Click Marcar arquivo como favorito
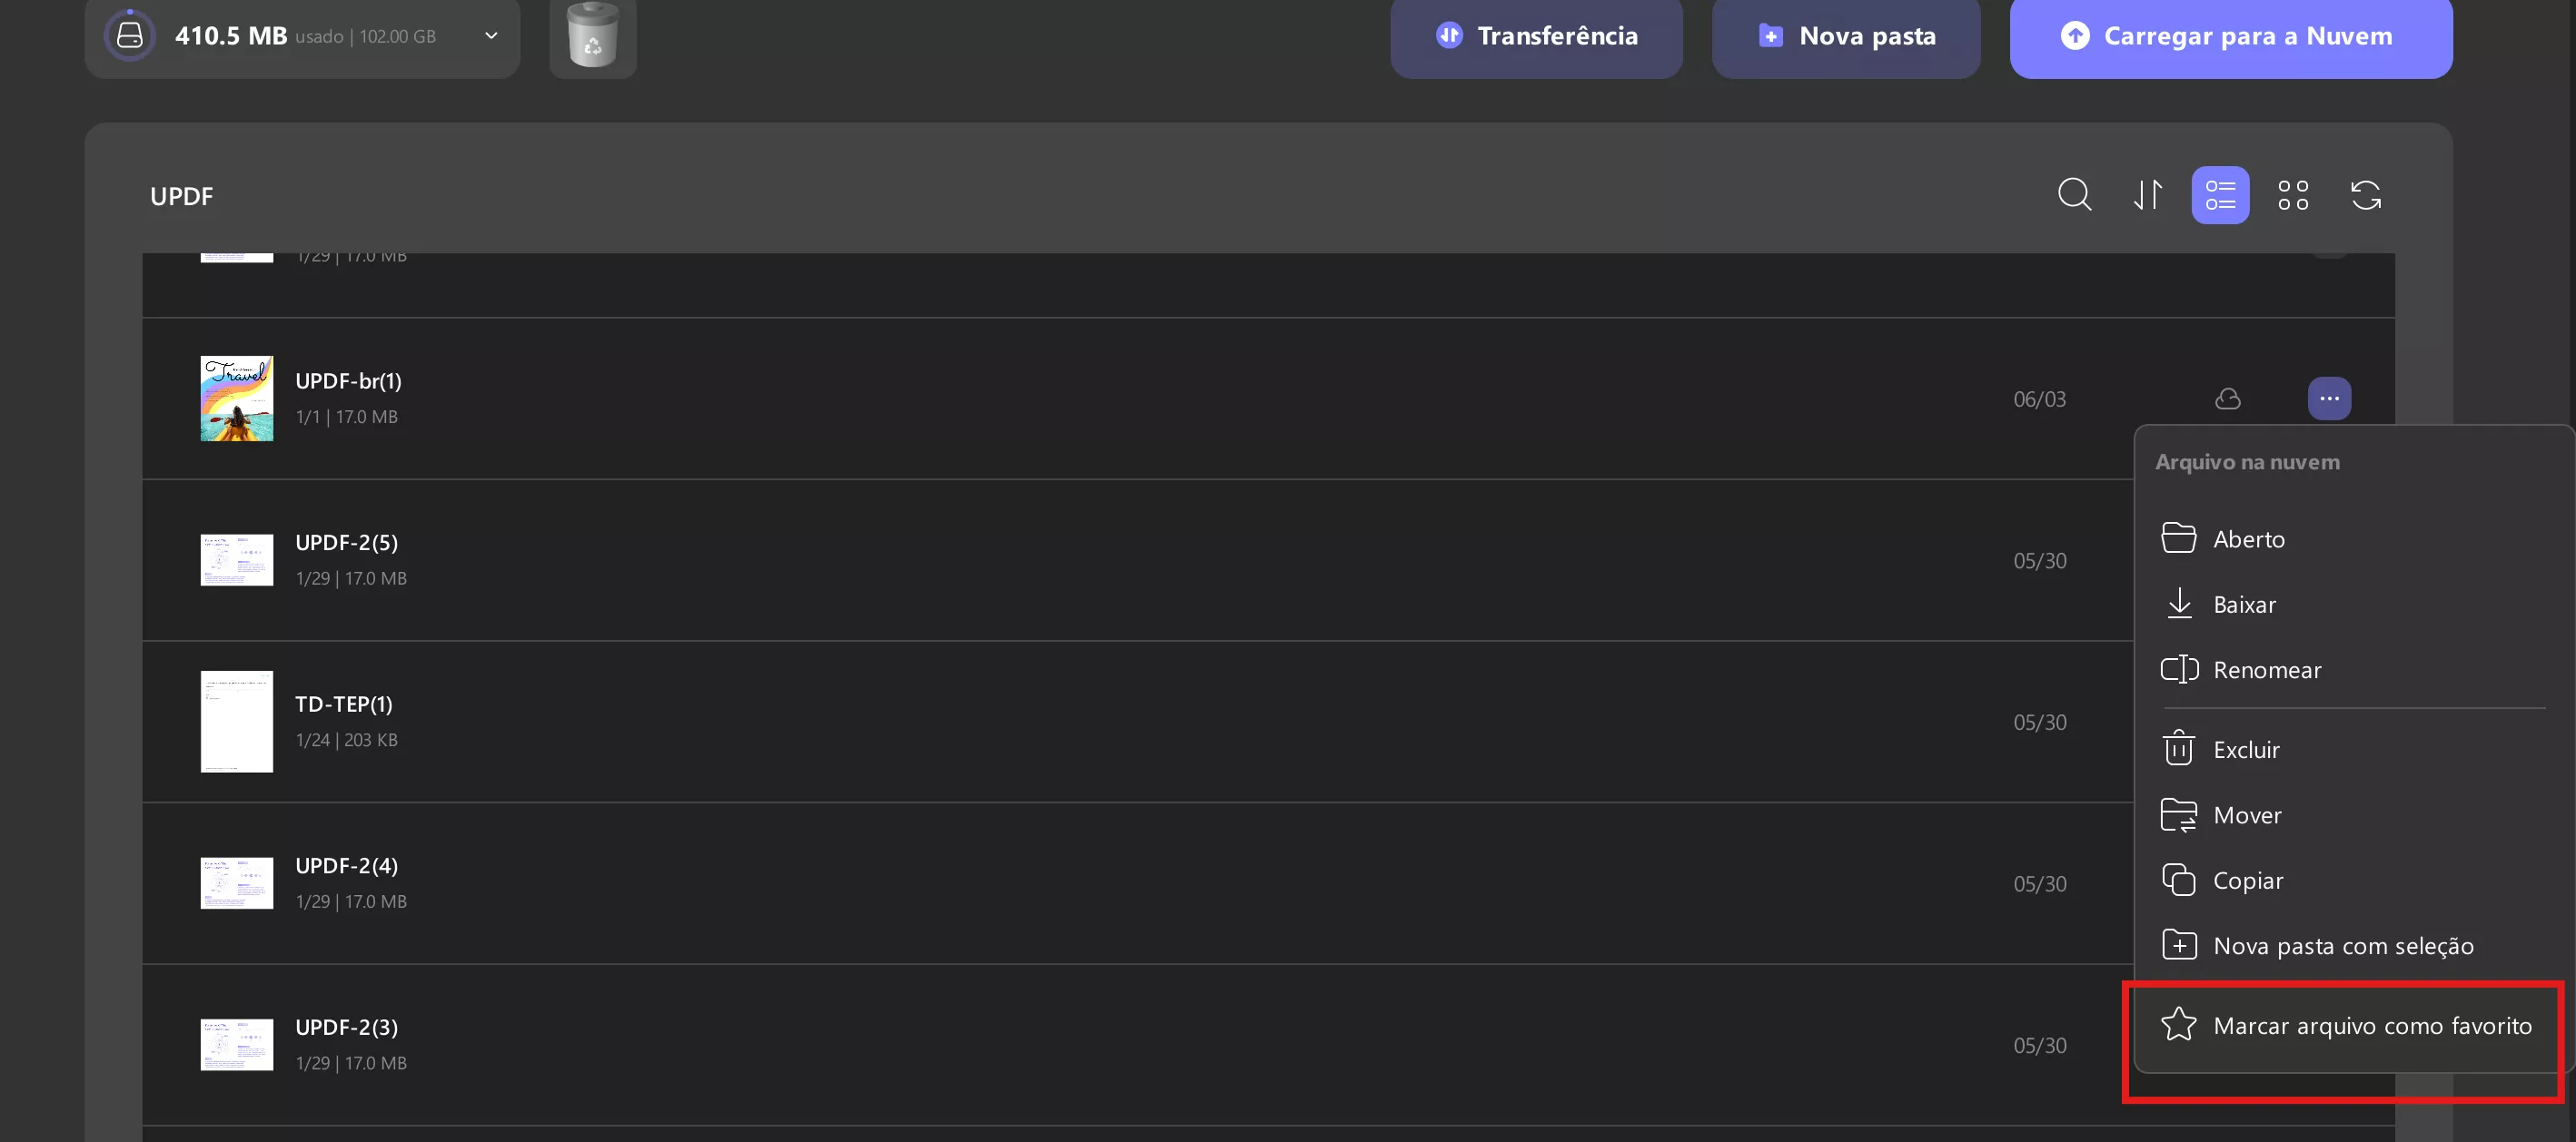The width and height of the screenshot is (2576, 1142). click(x=2354, y=1025)
